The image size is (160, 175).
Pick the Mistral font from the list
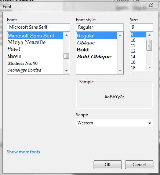35,49
